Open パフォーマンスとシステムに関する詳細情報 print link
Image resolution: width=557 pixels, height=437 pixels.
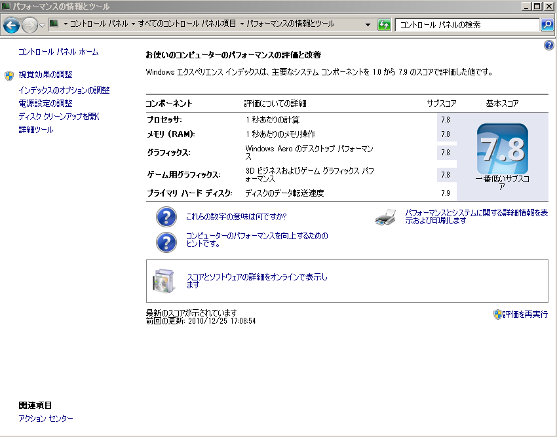[476, 216]
